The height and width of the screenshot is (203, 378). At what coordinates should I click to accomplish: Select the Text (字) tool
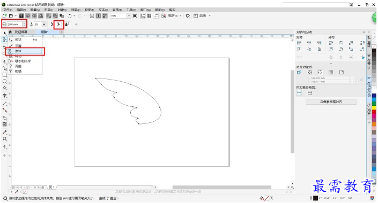coord(5,96)
